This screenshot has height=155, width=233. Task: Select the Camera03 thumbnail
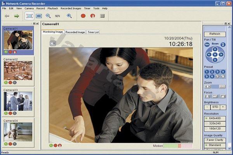tap(18, 102)
